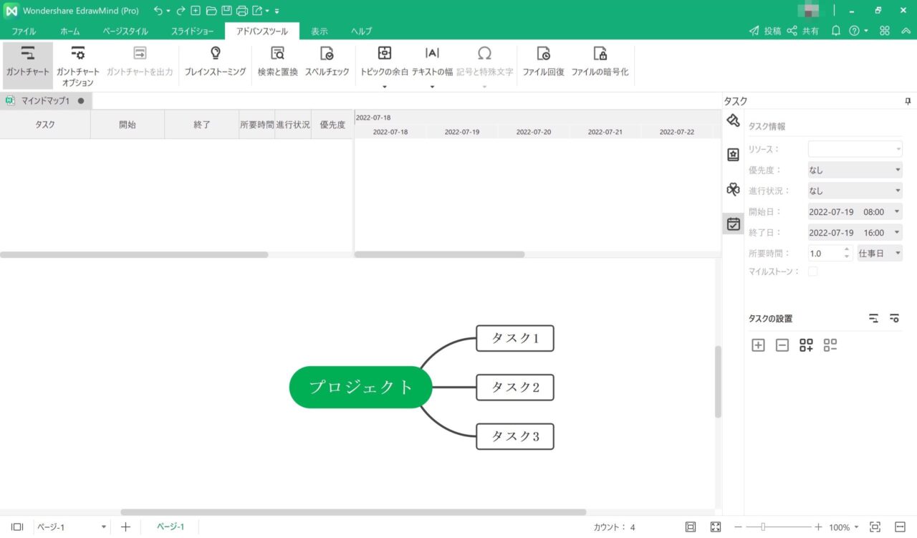The height and width of the screenshot is (538, 917).
Task: Click the 投稿 publish button
Action: click(765, 31)
